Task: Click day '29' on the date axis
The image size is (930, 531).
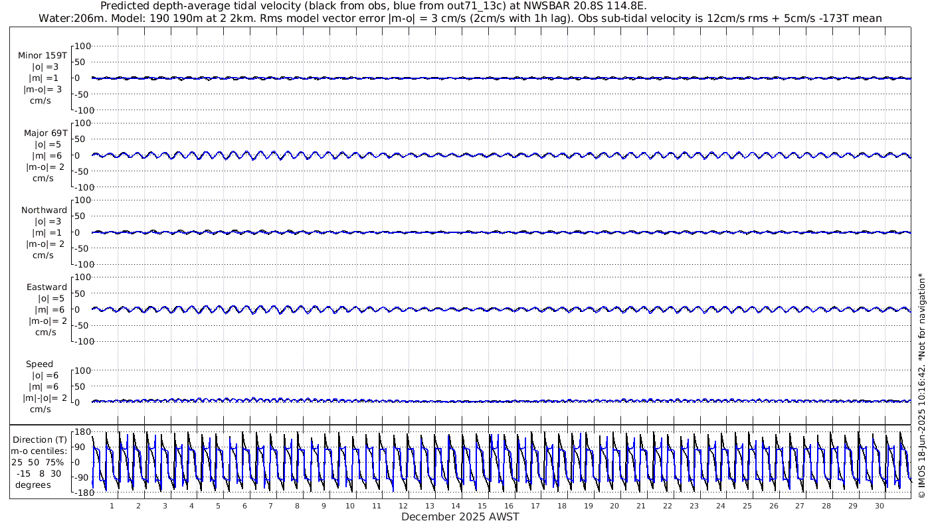Action: tap(853, 506)
